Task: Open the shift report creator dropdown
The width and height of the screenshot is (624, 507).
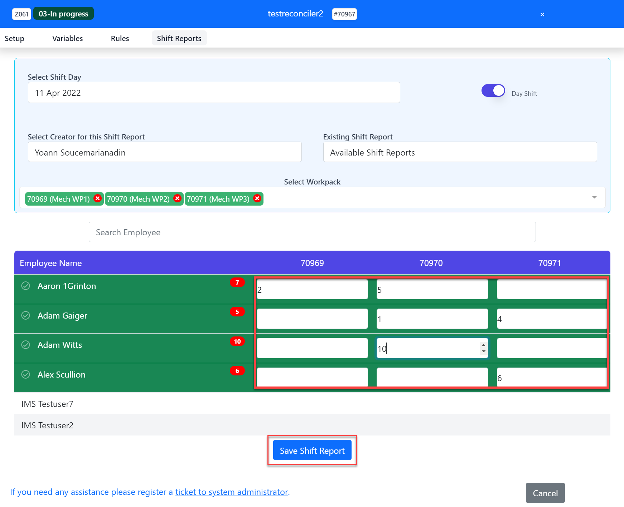Action: [x=165, y=152]
